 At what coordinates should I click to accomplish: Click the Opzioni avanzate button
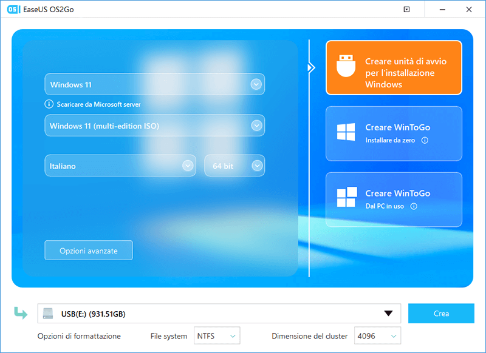pos(89,250)
